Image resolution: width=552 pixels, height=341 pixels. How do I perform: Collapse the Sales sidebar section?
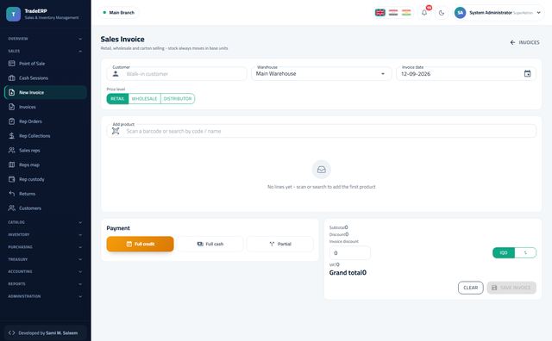click(46, 51)
